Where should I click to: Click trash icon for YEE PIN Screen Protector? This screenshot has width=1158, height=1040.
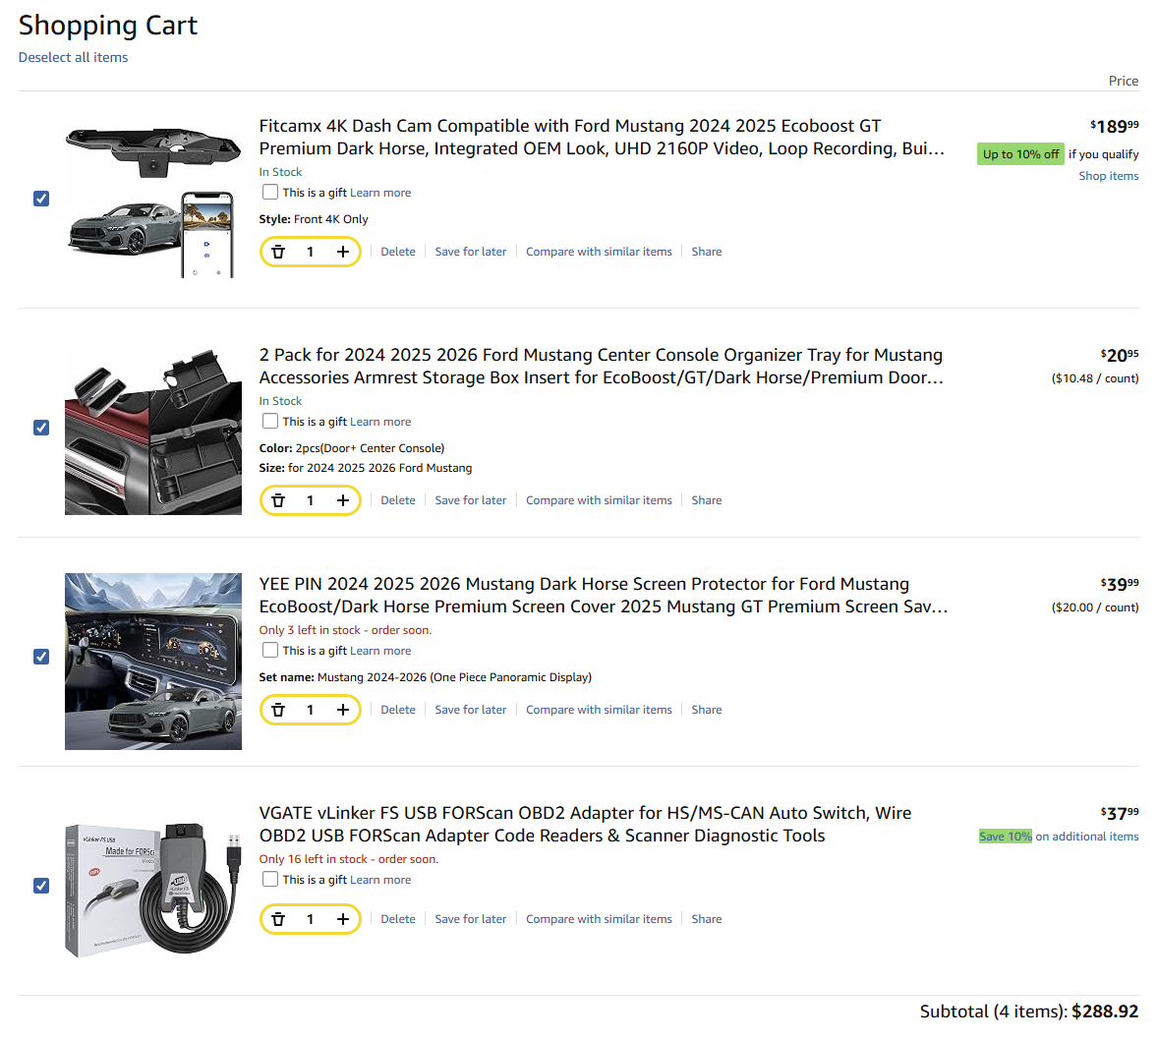(x=278, y=710)
